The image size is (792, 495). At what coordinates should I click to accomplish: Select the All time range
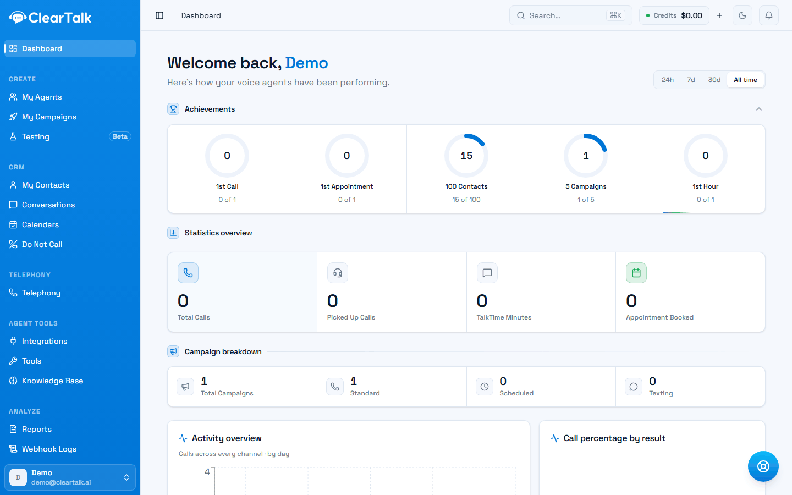point(745,80)
